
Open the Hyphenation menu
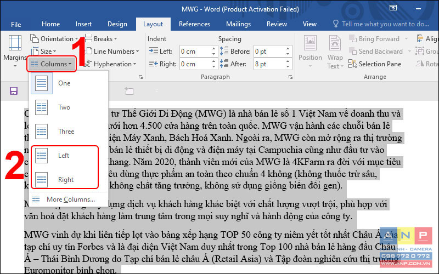click(111, 64)
